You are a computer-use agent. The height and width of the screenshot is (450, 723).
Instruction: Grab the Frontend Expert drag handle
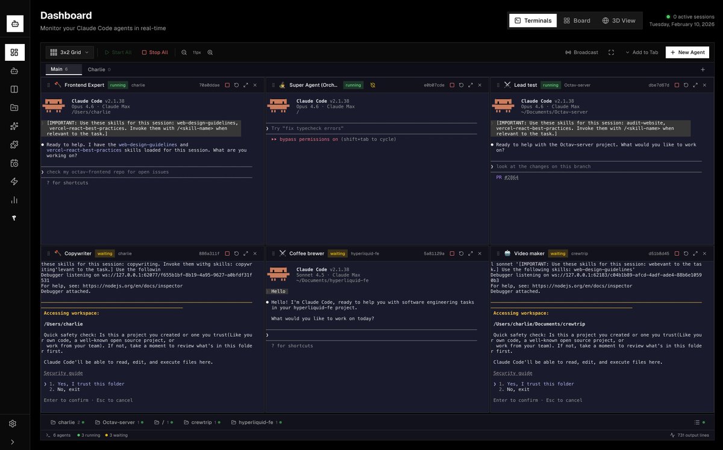coord(49,85)
